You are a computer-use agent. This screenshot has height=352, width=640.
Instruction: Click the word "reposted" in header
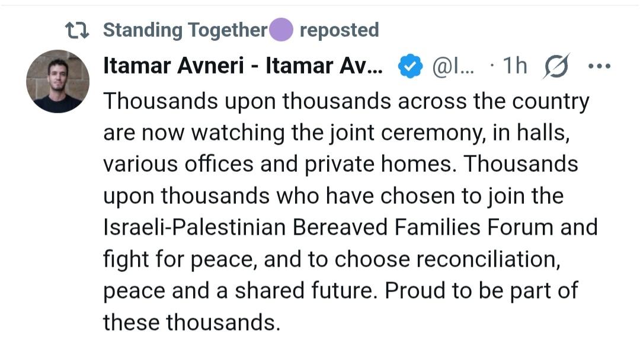tap(339, 30)
